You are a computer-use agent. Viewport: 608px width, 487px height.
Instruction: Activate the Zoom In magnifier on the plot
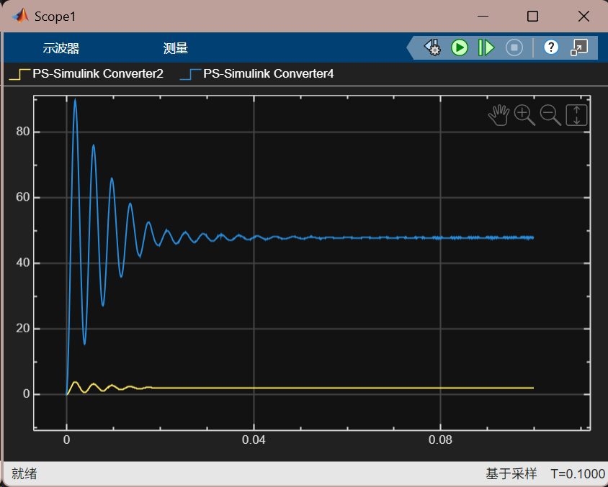click(x=524, y=115)
